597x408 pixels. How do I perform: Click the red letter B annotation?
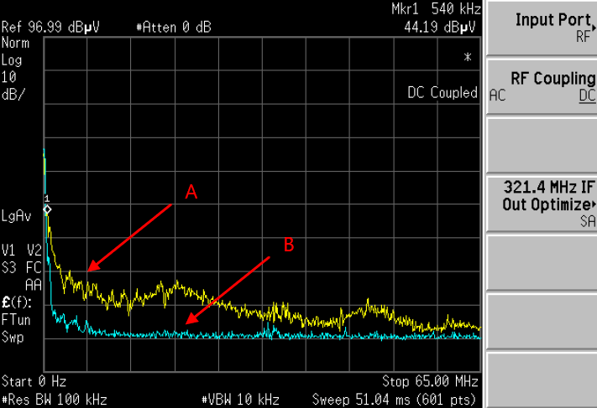tap(288, 245)
